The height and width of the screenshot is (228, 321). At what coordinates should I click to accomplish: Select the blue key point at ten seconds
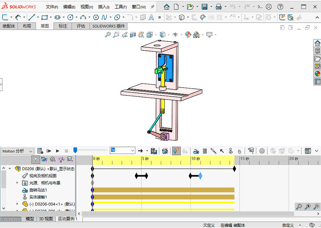[x=200, y=176]
